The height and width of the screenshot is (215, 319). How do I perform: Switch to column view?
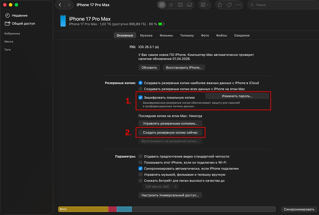tap(180, 5)
